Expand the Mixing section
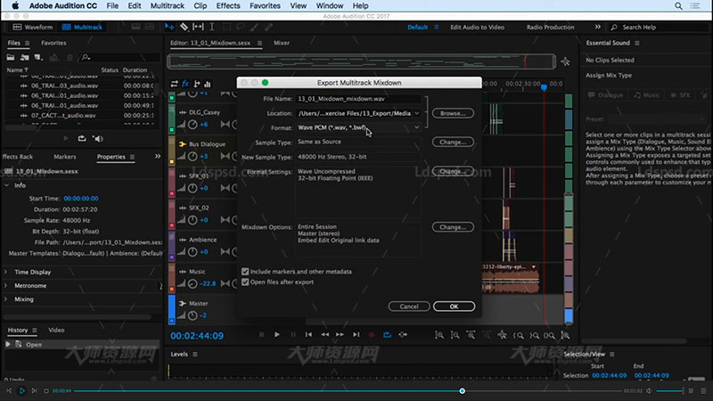 pos(6,299)
